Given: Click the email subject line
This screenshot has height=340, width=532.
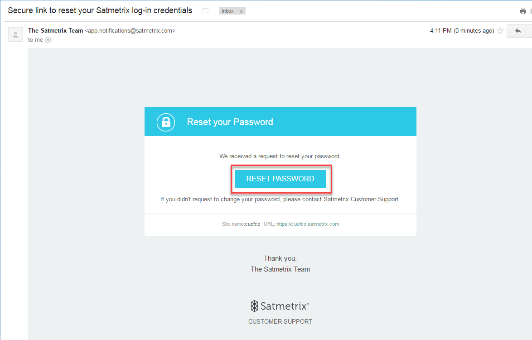Looking at the screenshot, I should pos(100,10).
